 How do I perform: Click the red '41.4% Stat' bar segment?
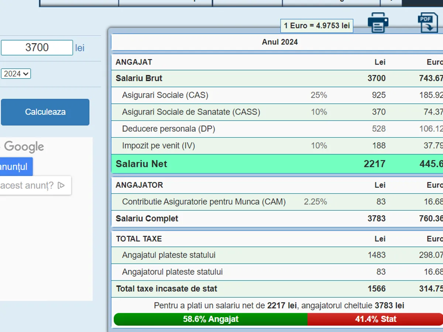375,319
